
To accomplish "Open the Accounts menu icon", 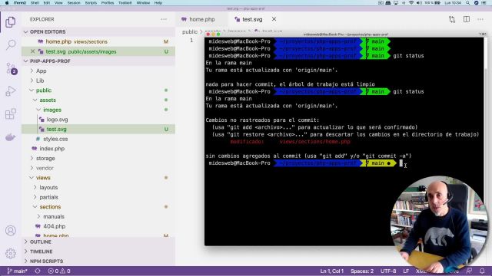I will pyautogui.click(x=10, y=231).
